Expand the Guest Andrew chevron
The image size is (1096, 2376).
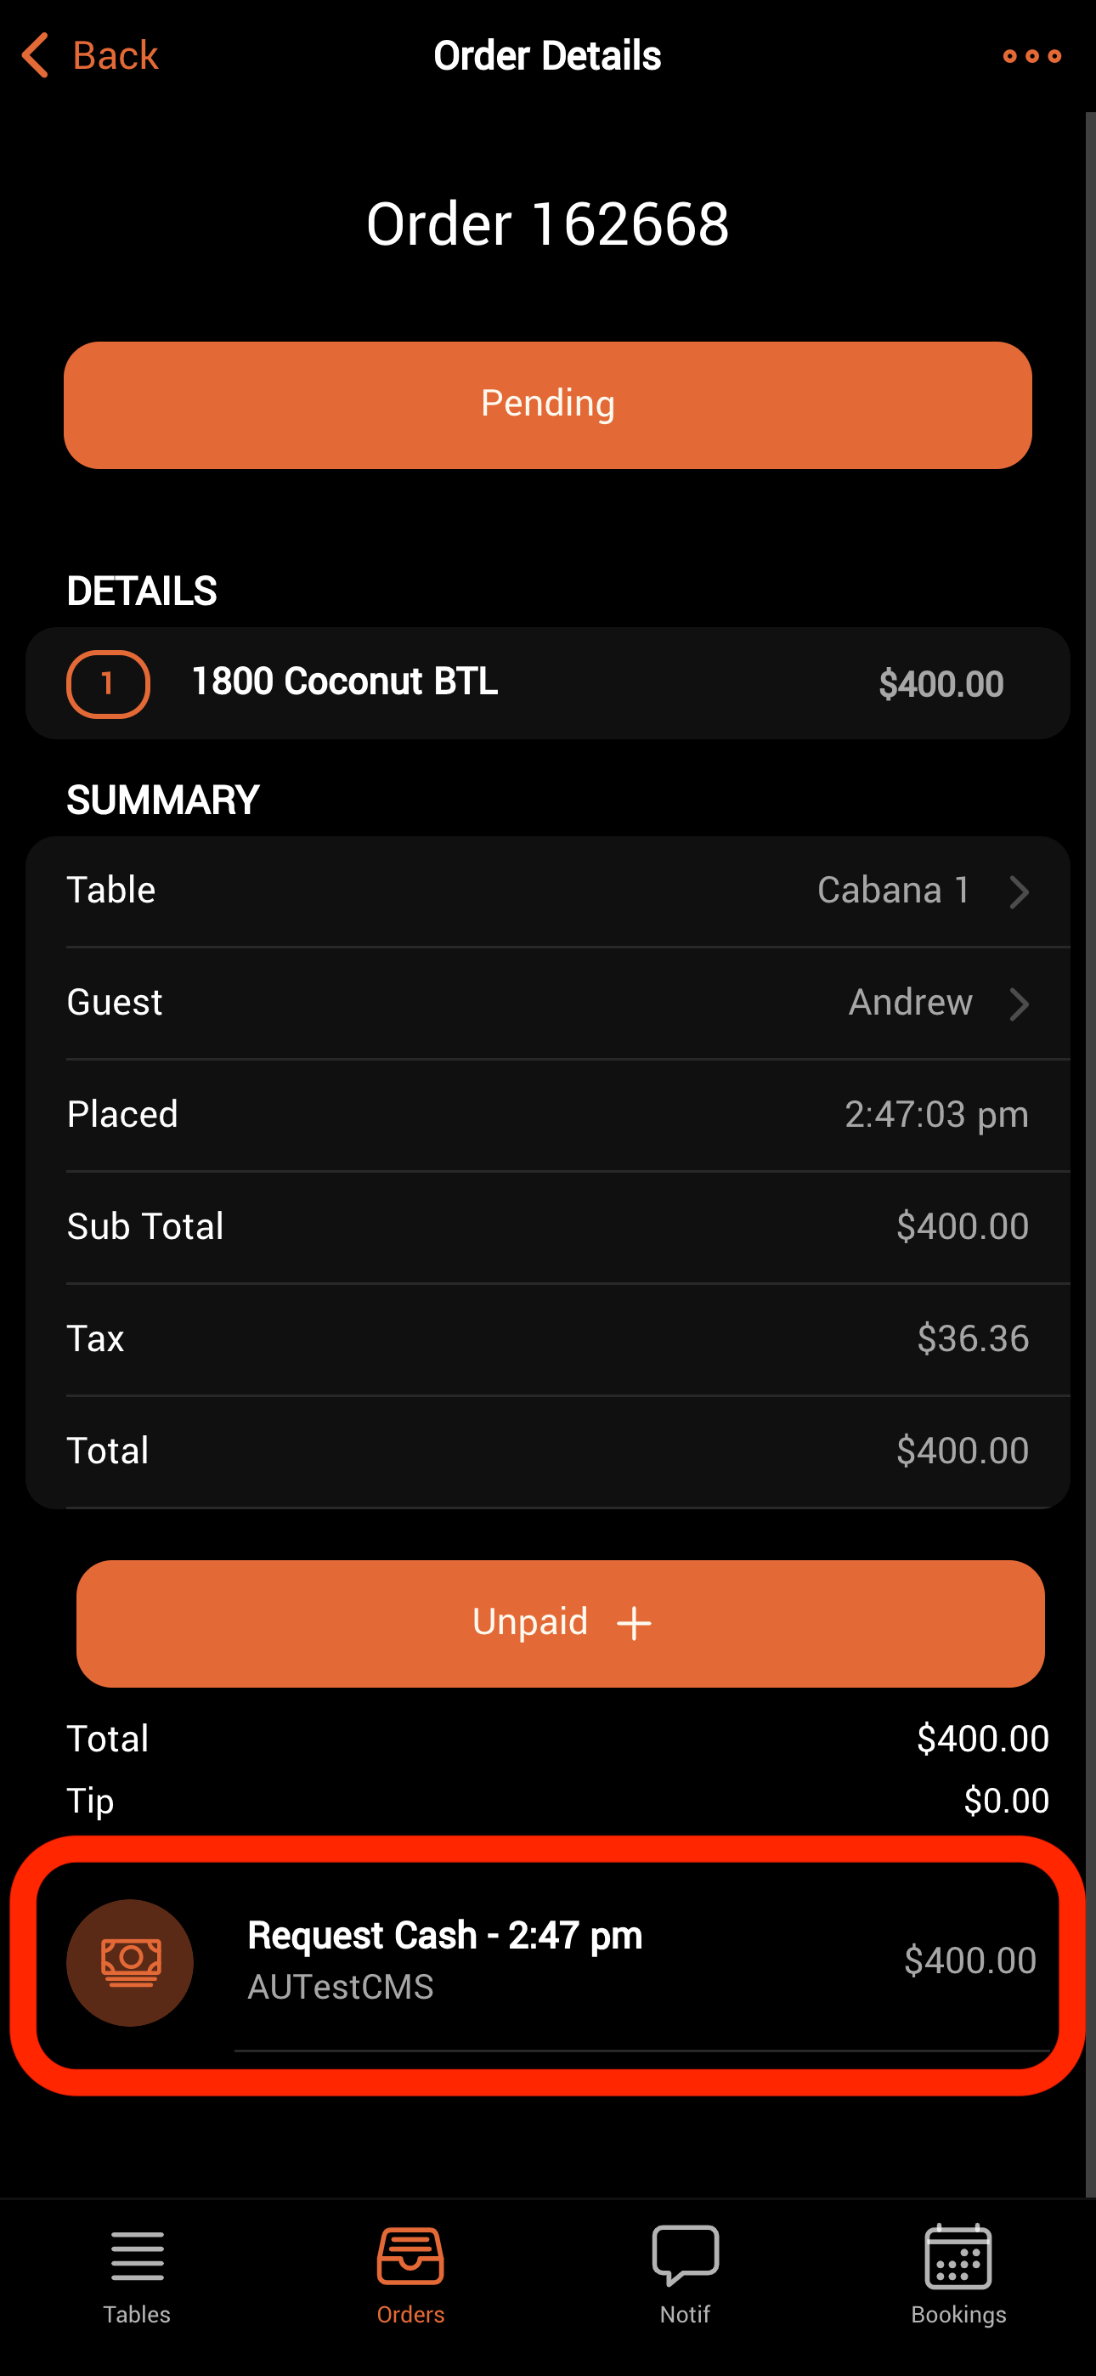[1019, 1004]
